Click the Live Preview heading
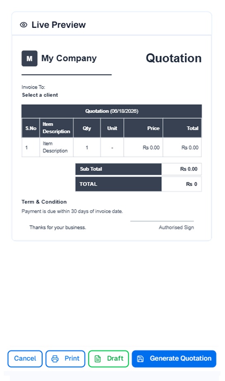Viewport: 225px width, 381px height. [58, 25]
